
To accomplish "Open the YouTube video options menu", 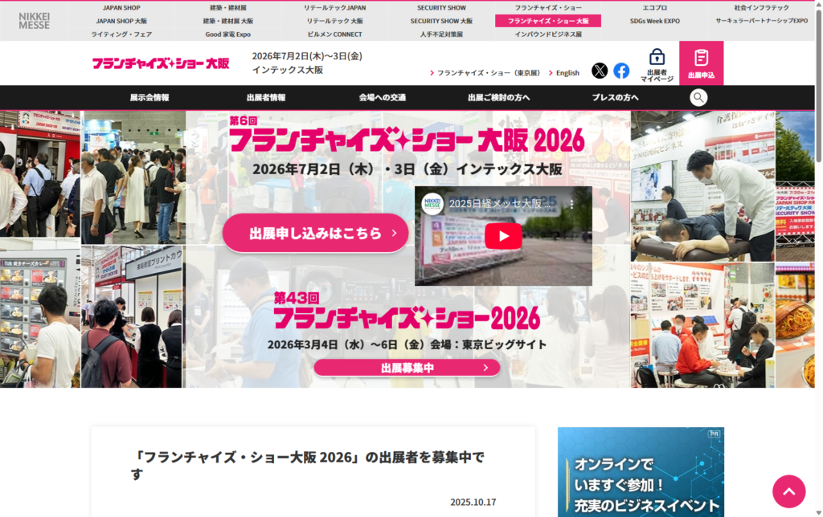I will point(572,204).
